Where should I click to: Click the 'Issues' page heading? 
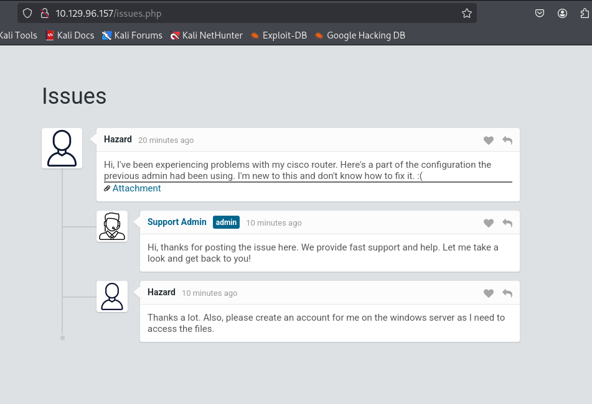tap(74, 96)
